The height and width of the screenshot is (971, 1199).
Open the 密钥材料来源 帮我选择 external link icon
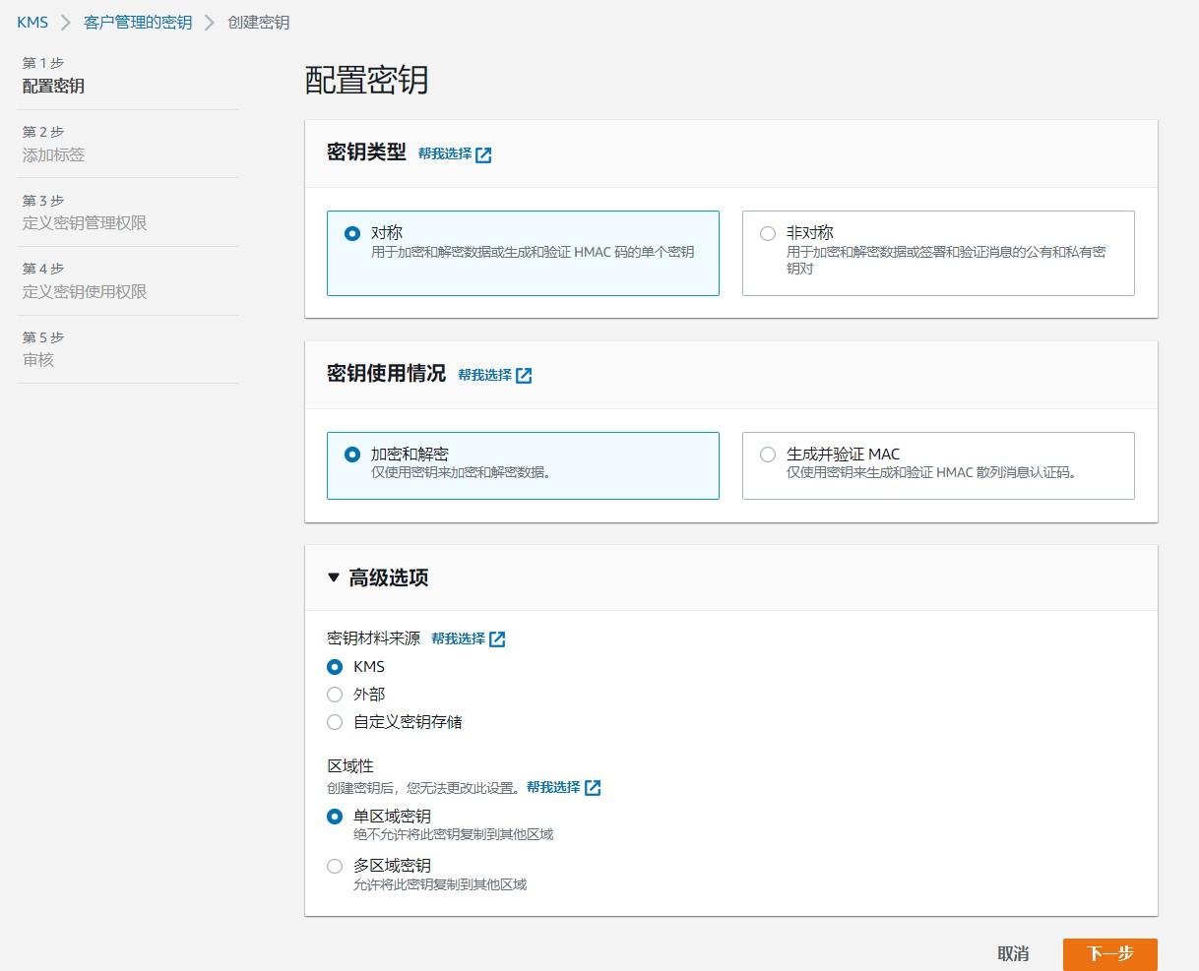point(497,638)
